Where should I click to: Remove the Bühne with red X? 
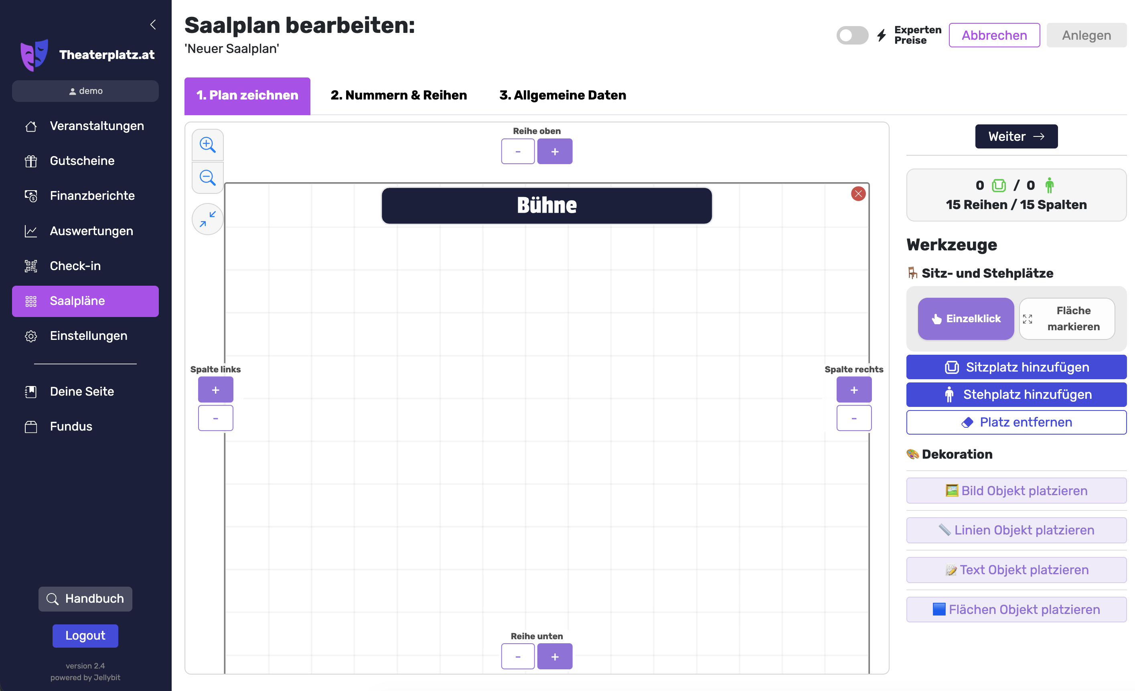[858, 193]
